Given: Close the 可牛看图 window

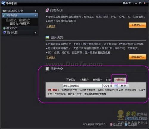Looking at the screenshot, I should coord(145,3).
